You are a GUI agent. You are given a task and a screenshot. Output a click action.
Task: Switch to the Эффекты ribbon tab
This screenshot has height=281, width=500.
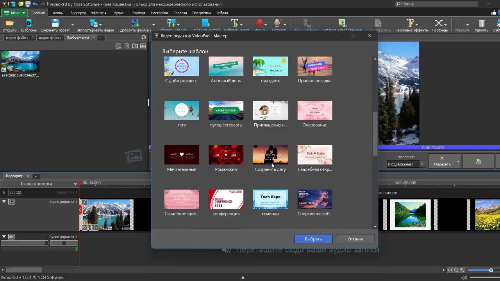click(x=98, y=13)
